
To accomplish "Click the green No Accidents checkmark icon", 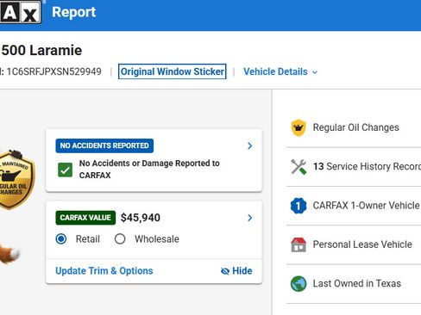I will tap(65, 170).
